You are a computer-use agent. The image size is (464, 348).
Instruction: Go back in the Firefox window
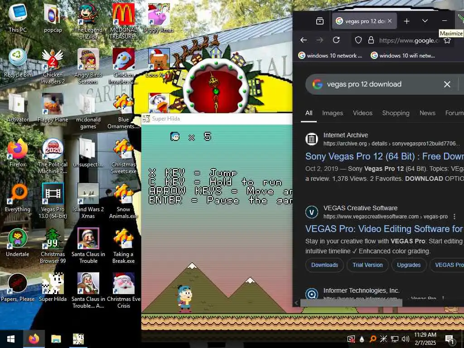click(304, 40)
